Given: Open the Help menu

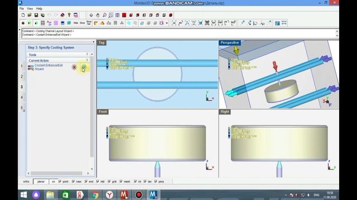Looking at the screenshot, I should 39,9.
